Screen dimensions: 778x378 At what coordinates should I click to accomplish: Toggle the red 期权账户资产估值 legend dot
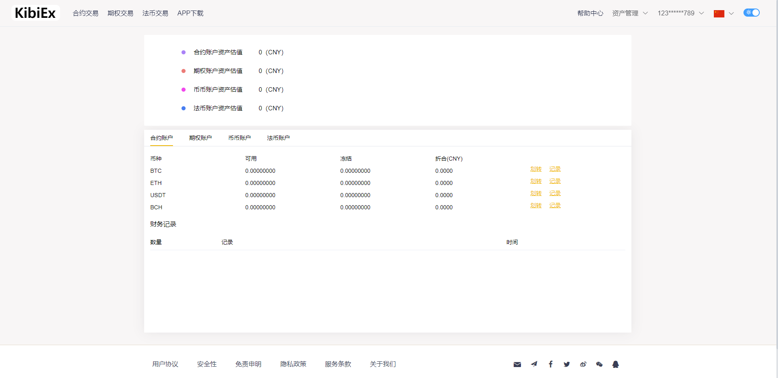click(x=184, y=71)
